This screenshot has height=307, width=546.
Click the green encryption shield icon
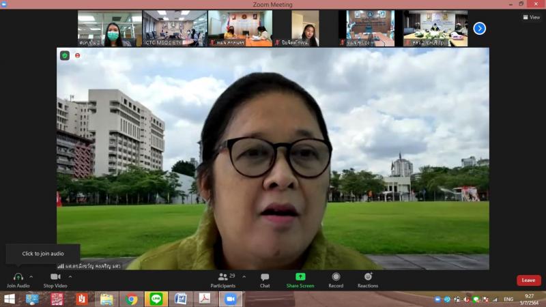(65, 55)
